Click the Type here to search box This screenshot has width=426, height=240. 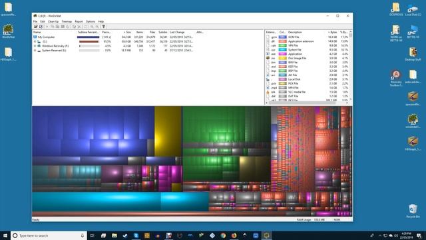(x=49, y=235)
